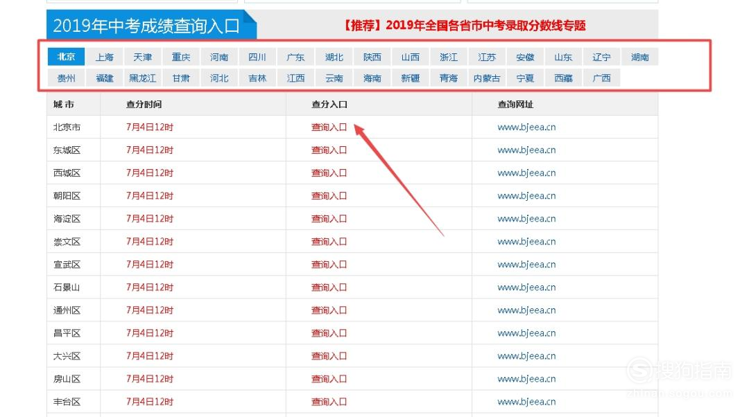Open www.bjeea.cn for 朝阳区
The image size is (749, 417).
click(x=526, y=195)
